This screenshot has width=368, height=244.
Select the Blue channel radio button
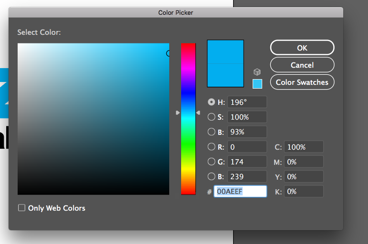click(x=212, y=176)
